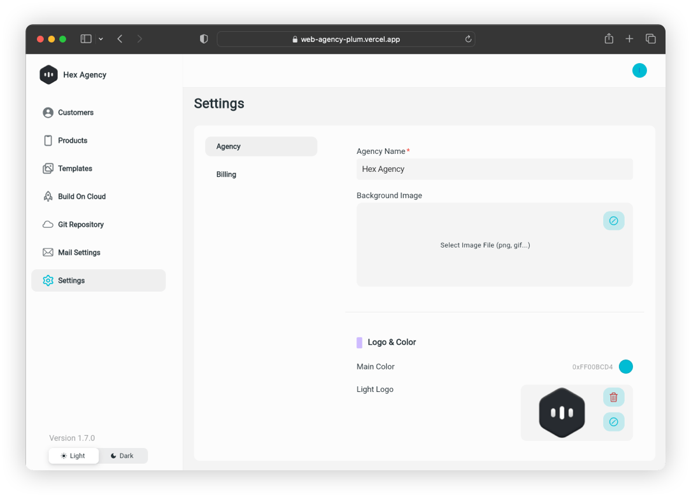Open the sidebar toggle chevron dropdown
The height and width of the screenshot is (497, 691).
coord(100,39)
